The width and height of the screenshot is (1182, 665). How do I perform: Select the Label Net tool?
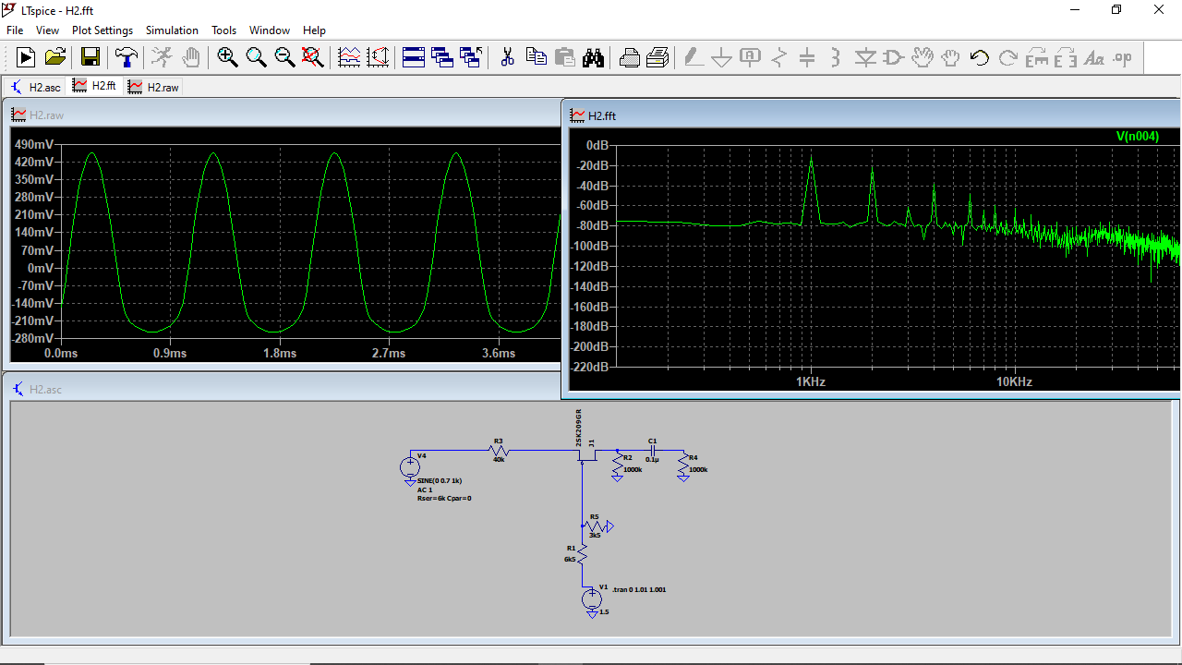coord(750,57)
